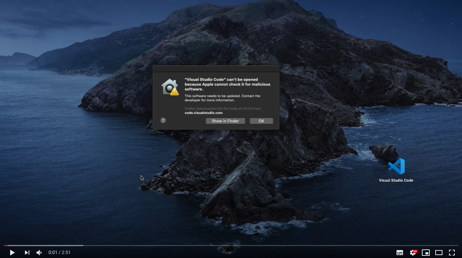Click the "can't be opened" dialog heading

(x=228, y=84)
